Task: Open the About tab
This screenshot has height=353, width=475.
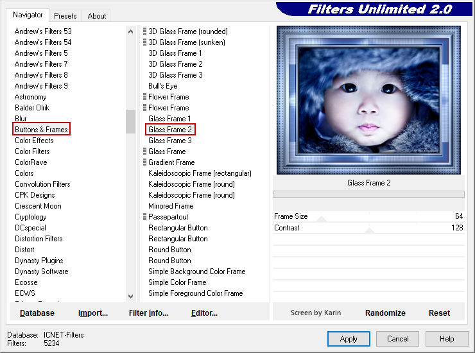Action: [97, 16]
